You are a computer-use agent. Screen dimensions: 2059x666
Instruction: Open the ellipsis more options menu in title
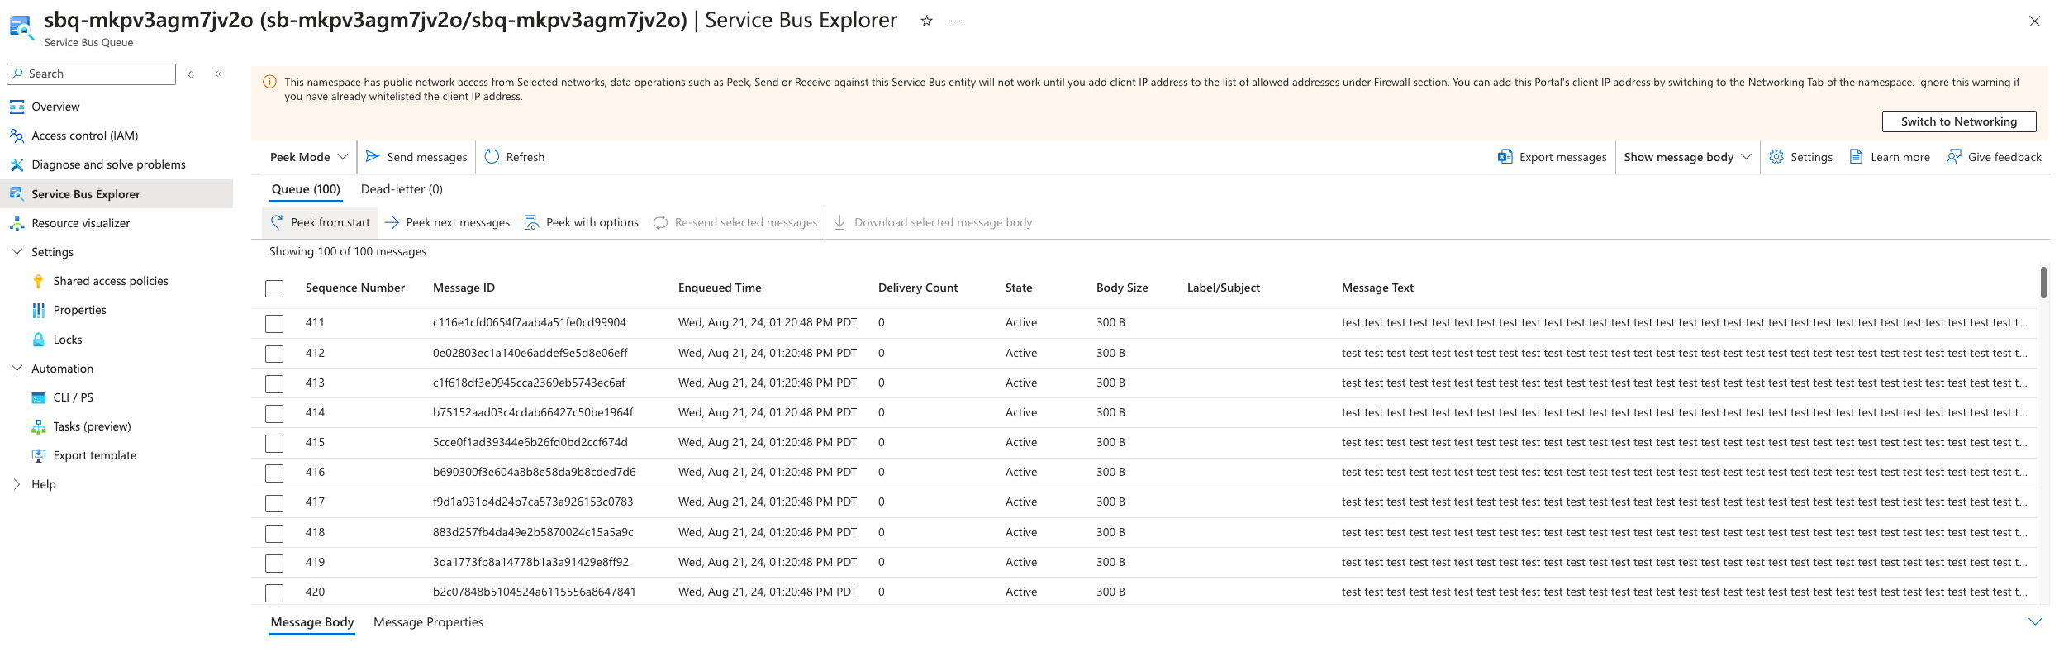tap(955, 21)
